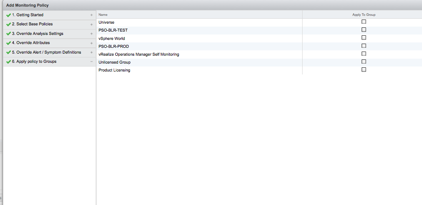The image size is (422, 205).
Task: Expand Select Base Policies with plus icon
Action: coord(91,24)
